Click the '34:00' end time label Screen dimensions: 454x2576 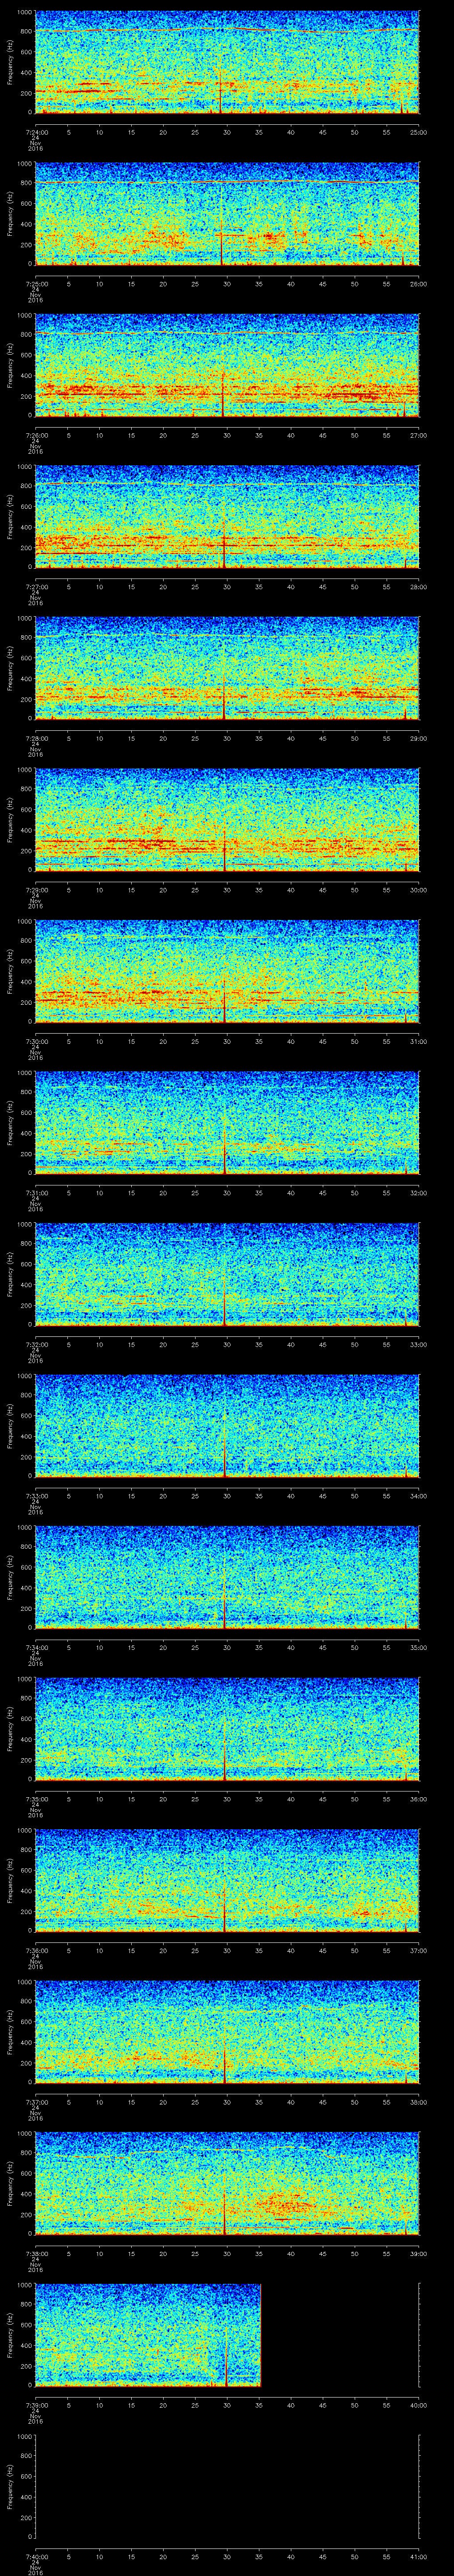coord(418,1495)
